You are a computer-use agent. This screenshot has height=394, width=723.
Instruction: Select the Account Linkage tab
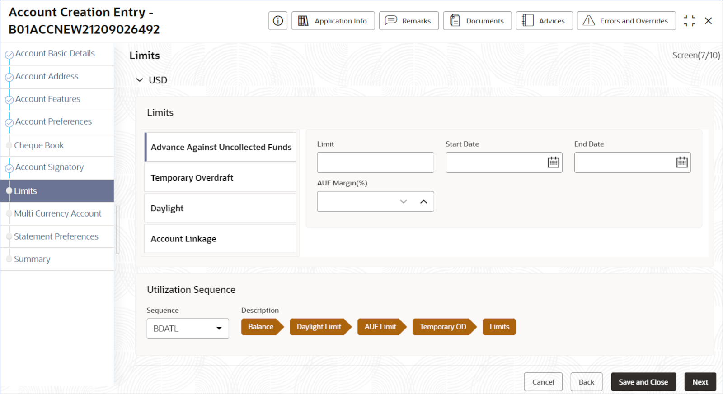coord(220,239)
